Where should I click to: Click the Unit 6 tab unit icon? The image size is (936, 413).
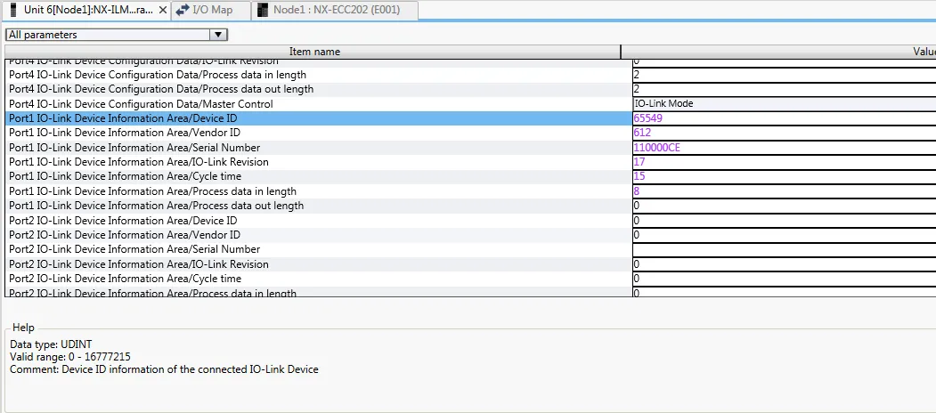tap(12, 10)
